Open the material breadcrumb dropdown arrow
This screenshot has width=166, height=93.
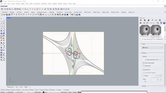pyautogui.click(x=156, y=23)
